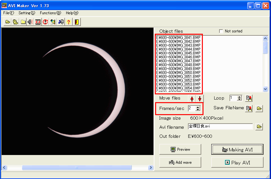Image resolution: width=271 pixels, height=179 pixels.
Task: Click the Frames/sec spinner arrows
Action: tap(198, 108)
